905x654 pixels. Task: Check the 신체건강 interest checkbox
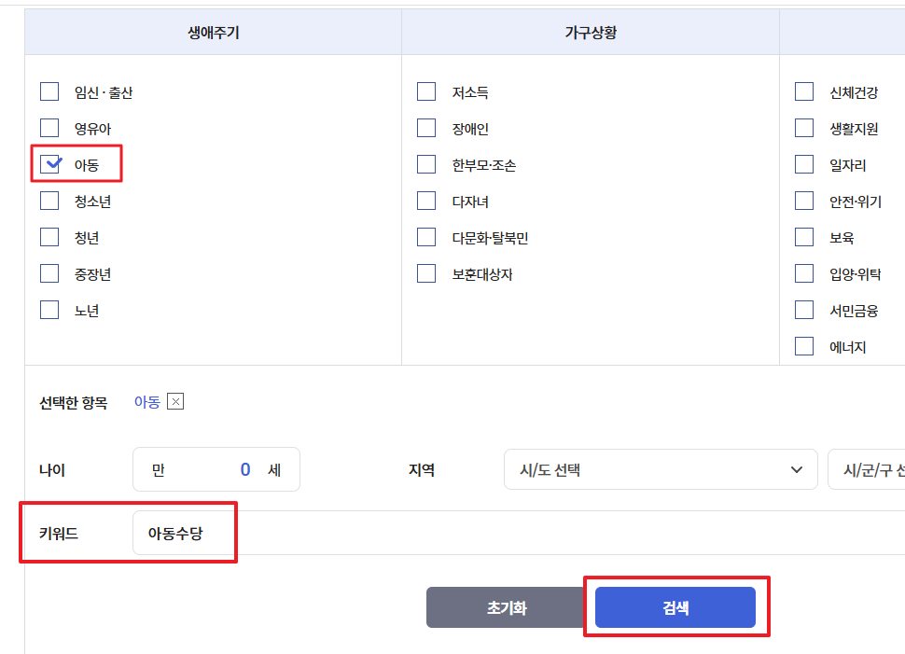coord(804,91)
